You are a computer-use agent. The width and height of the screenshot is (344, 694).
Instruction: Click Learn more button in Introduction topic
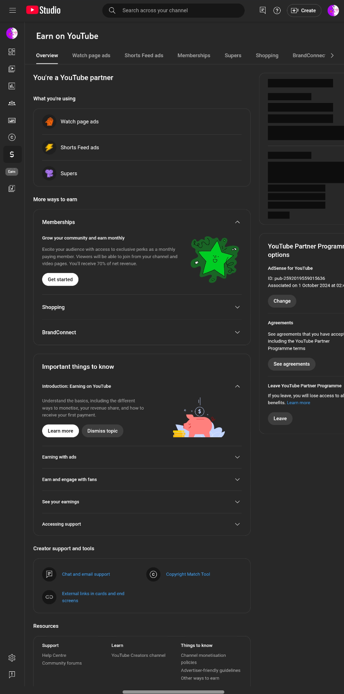pyautogui.click(x=60, y=431)
